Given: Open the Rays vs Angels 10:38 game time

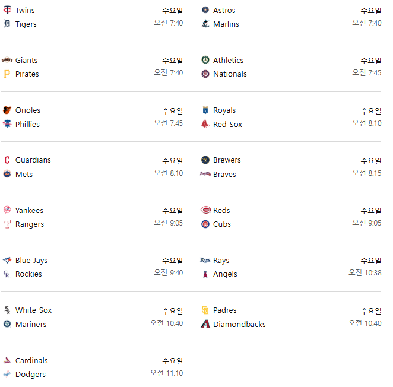Looking at the screenshot, I should 365,272.
